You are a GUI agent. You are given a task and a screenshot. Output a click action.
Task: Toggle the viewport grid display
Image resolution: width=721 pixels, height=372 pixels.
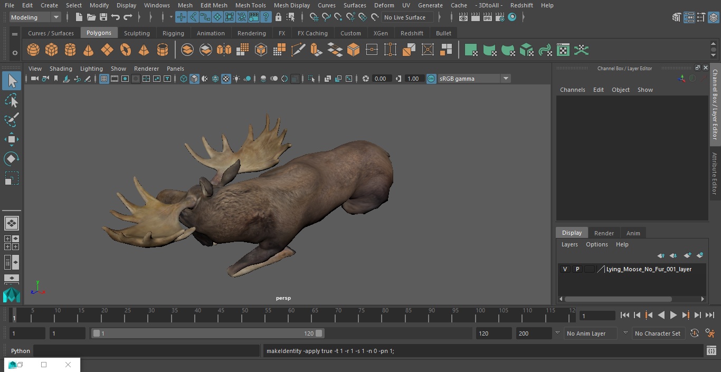click(104, 79)
